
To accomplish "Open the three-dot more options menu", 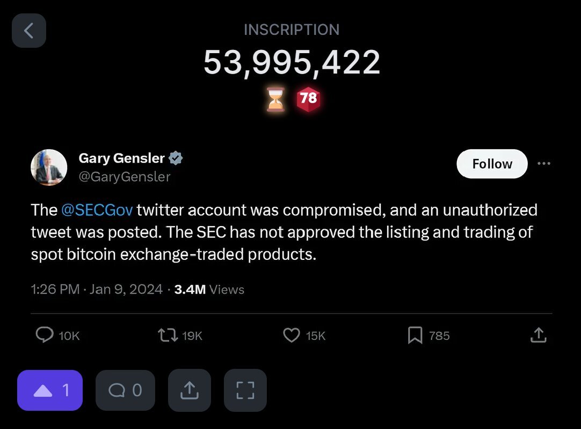I will [544, 164].
